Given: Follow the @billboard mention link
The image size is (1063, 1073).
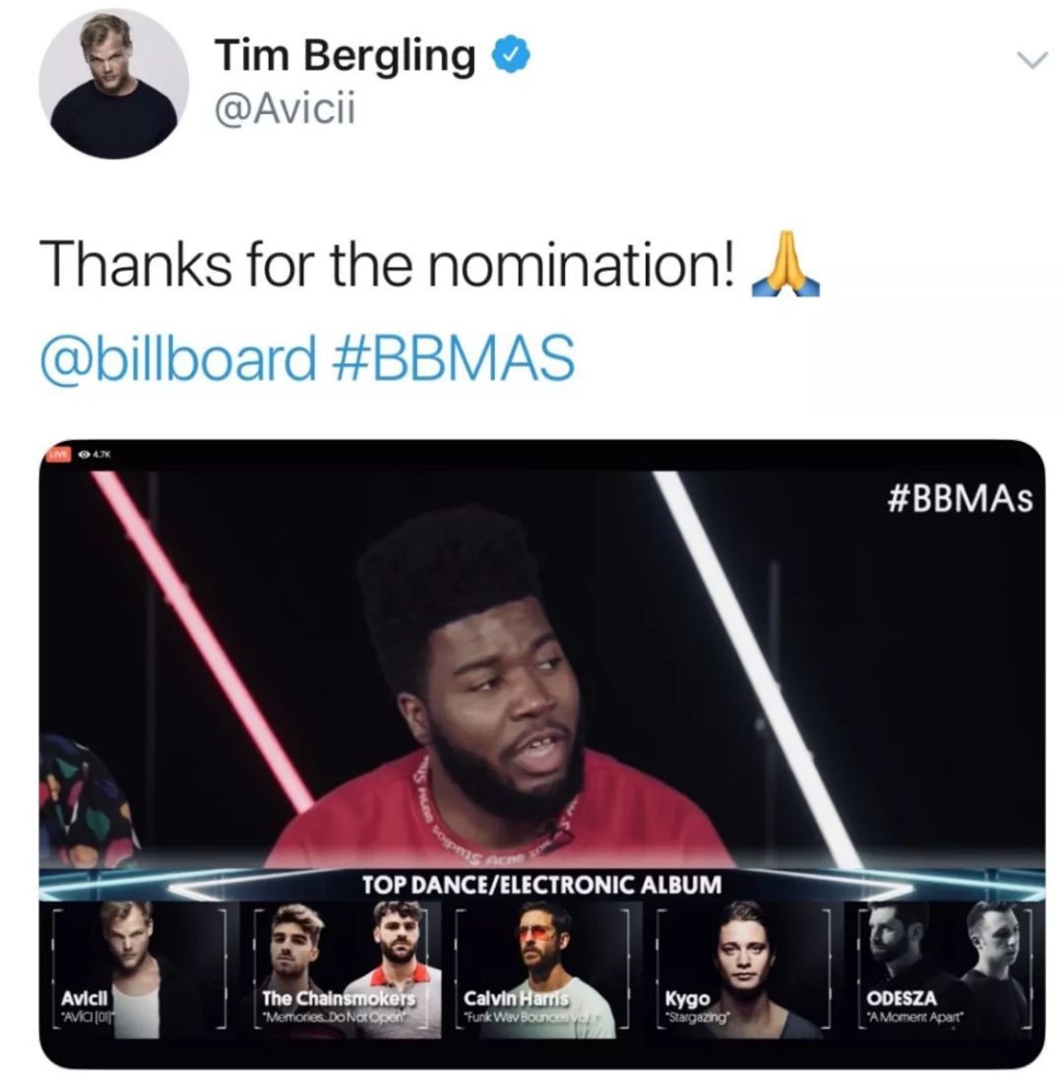Looking at the screenshot, I should (x=178, y=358).
